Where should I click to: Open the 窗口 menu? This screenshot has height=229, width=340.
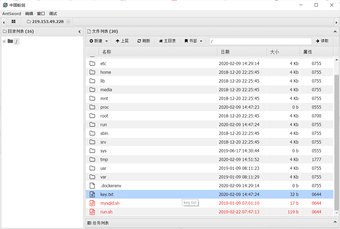tap(41, 13)
